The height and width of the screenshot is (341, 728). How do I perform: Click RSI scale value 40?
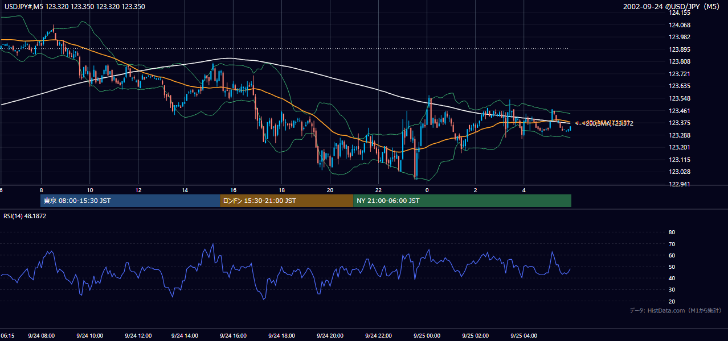tap(672, 278)
